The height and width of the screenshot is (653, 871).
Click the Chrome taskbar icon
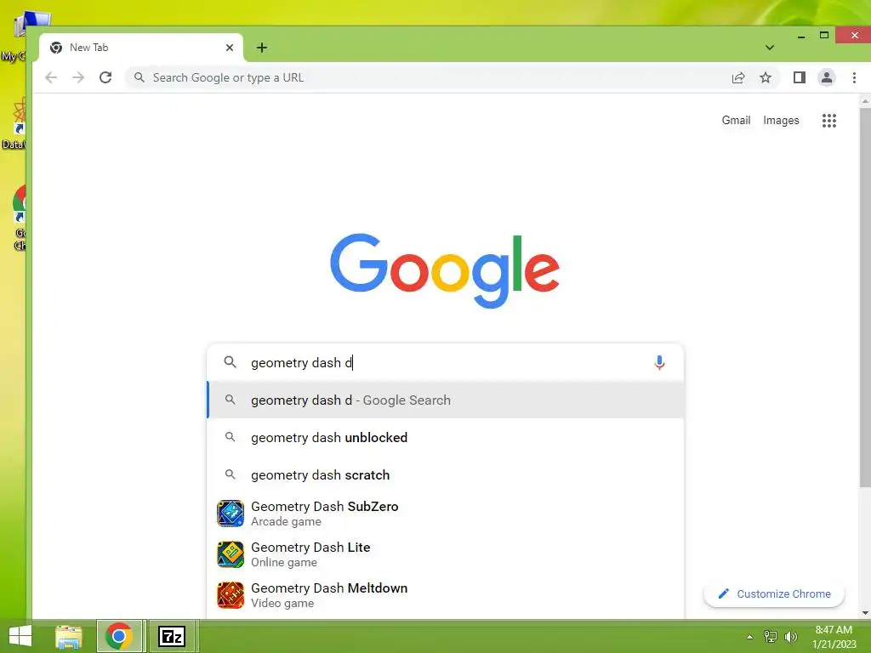coord(119,636)
